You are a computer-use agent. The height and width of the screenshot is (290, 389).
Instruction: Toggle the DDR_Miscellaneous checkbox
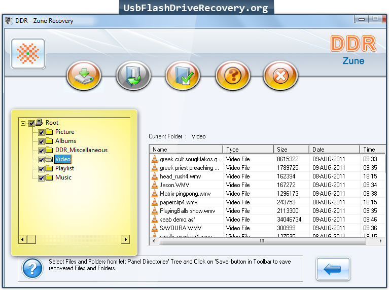click(x=41, y=151)
